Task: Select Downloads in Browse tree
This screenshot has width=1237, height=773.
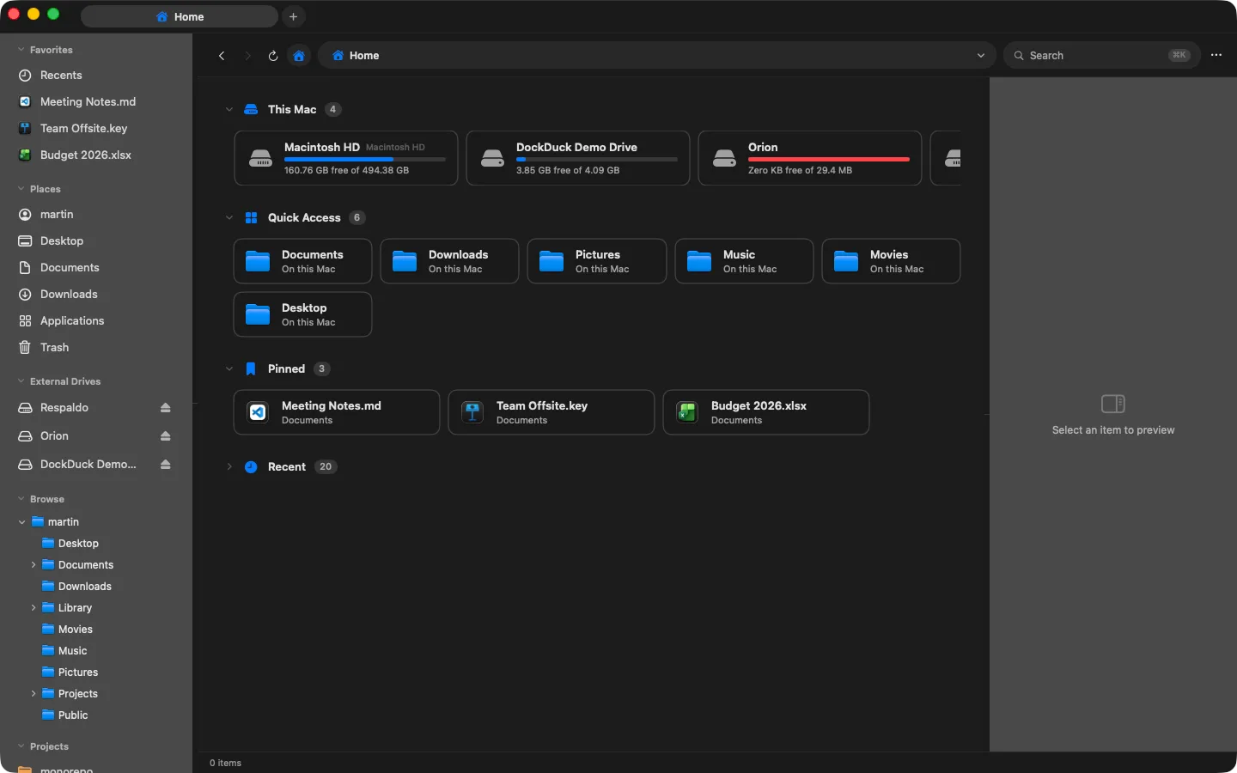Action: (x=96, y=587)
